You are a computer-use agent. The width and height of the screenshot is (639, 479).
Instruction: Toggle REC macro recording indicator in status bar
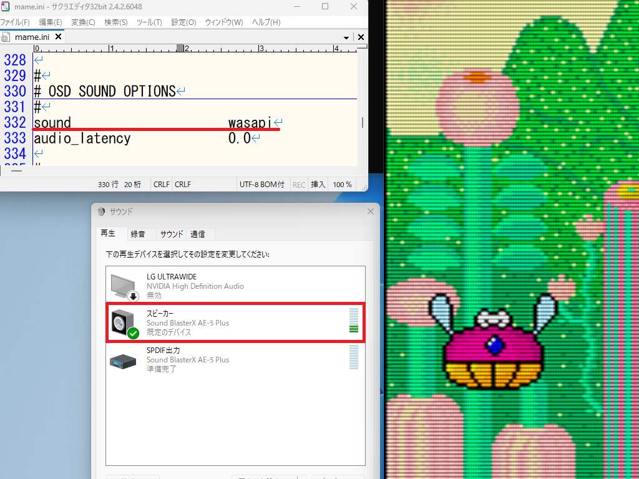click(299, 185)
